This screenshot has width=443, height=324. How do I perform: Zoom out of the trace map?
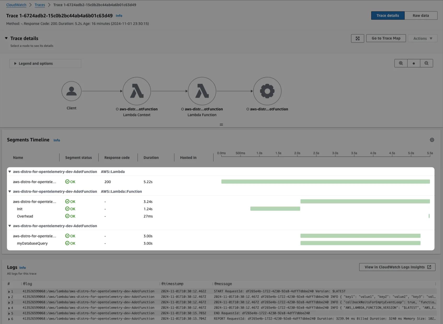pyautogui.click(x=427, y=63)
